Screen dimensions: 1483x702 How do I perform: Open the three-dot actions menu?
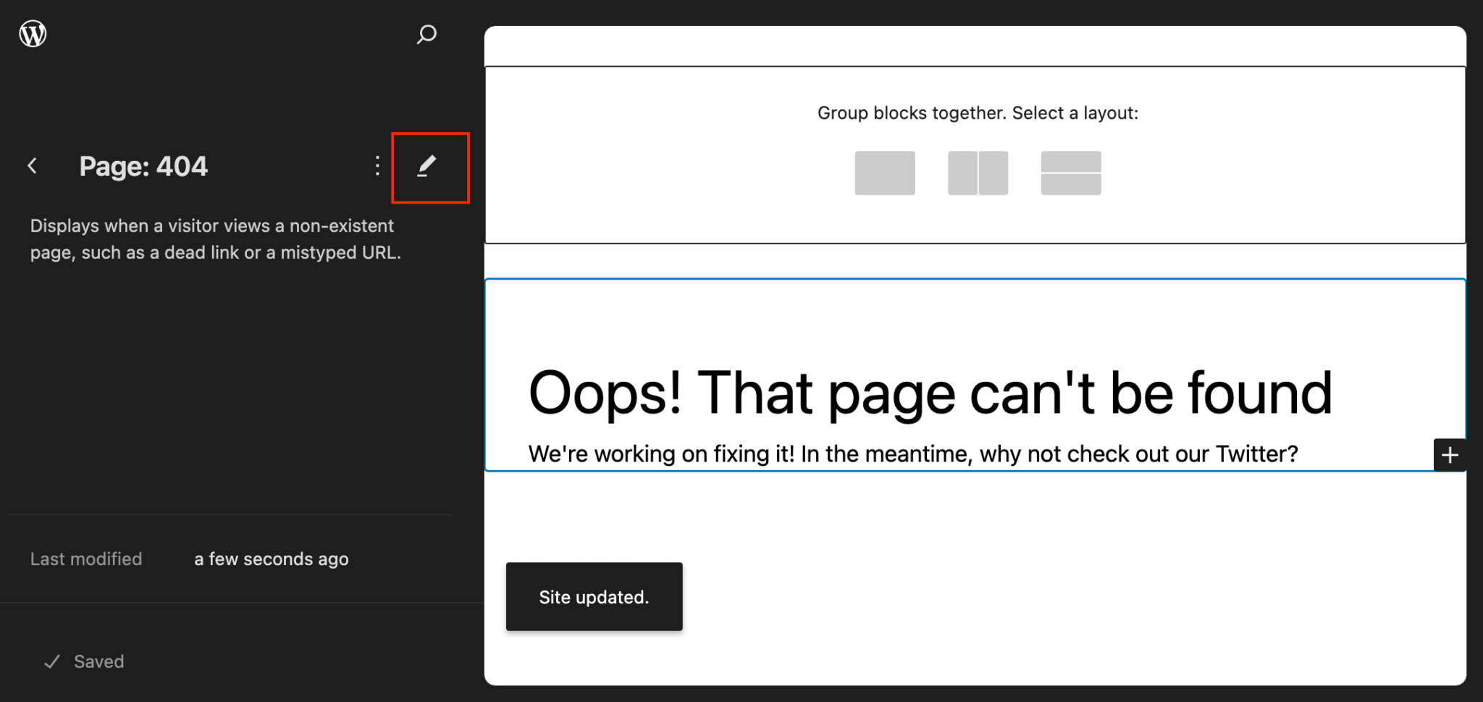377,166
